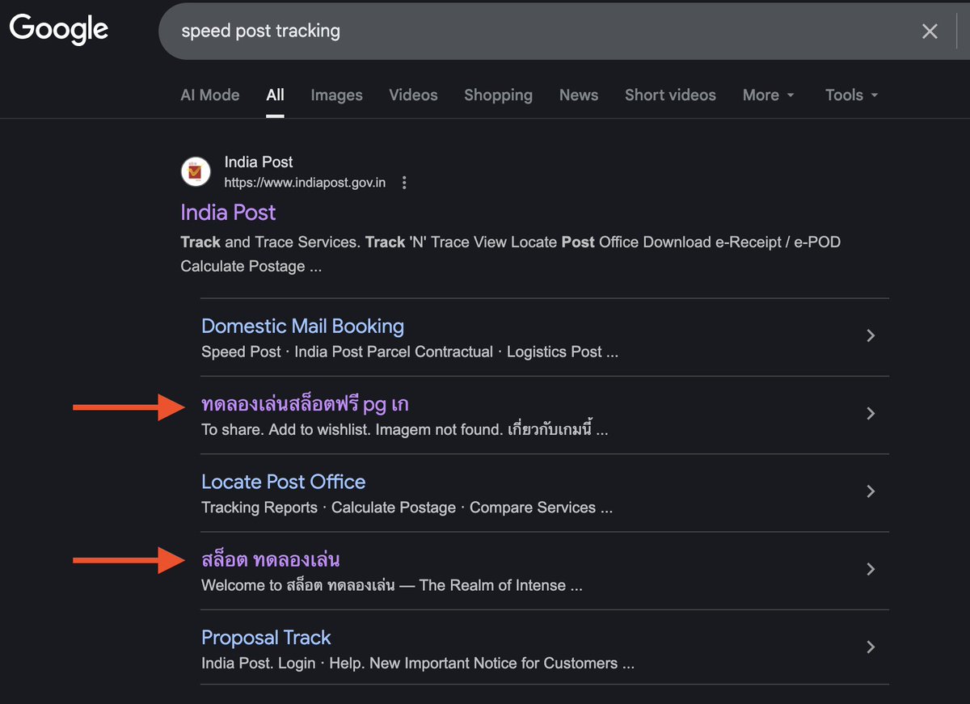The width and height of the screenshot is (970, 704).
Task: Click the India Post site name label
Action: point(259,162)
